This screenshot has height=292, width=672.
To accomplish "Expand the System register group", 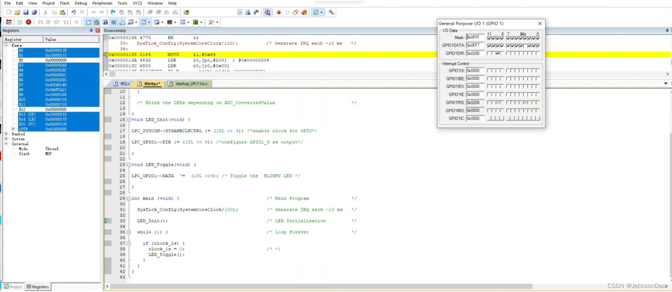I will (6, 139).
